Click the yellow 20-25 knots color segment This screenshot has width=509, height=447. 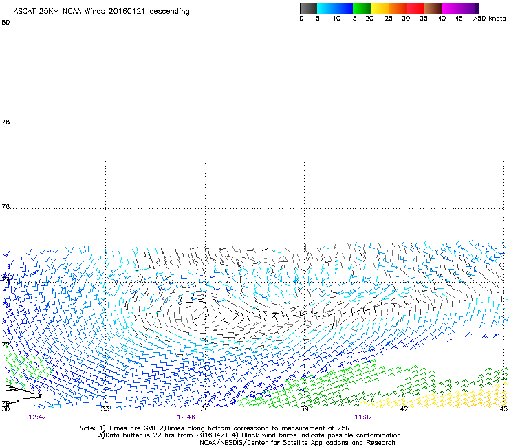coord(380,8)
